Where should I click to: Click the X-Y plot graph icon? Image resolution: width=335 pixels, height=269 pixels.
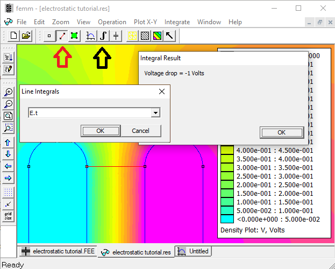coord(91,36)
